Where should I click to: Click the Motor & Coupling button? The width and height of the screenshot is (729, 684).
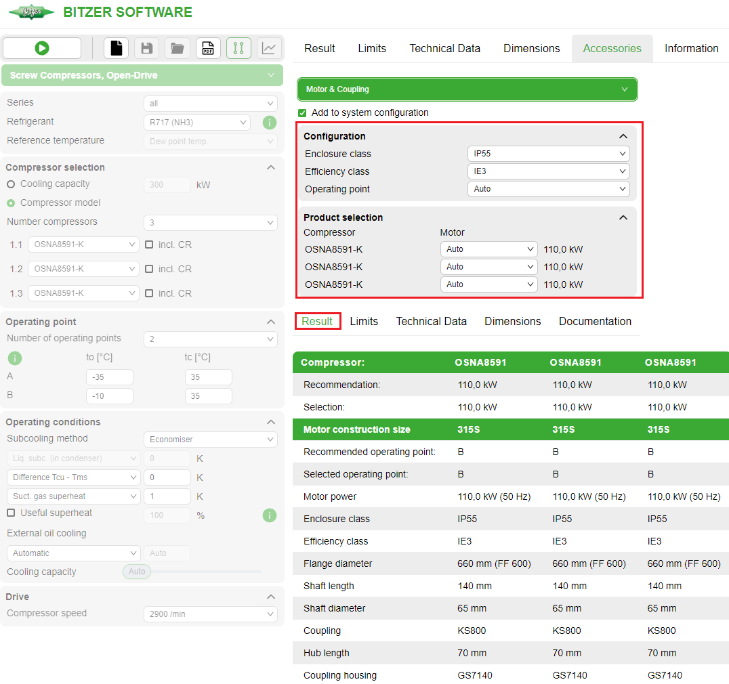[466, 89]
